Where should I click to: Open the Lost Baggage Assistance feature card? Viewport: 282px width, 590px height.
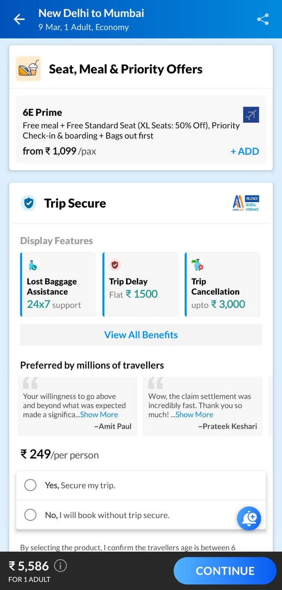58,284
